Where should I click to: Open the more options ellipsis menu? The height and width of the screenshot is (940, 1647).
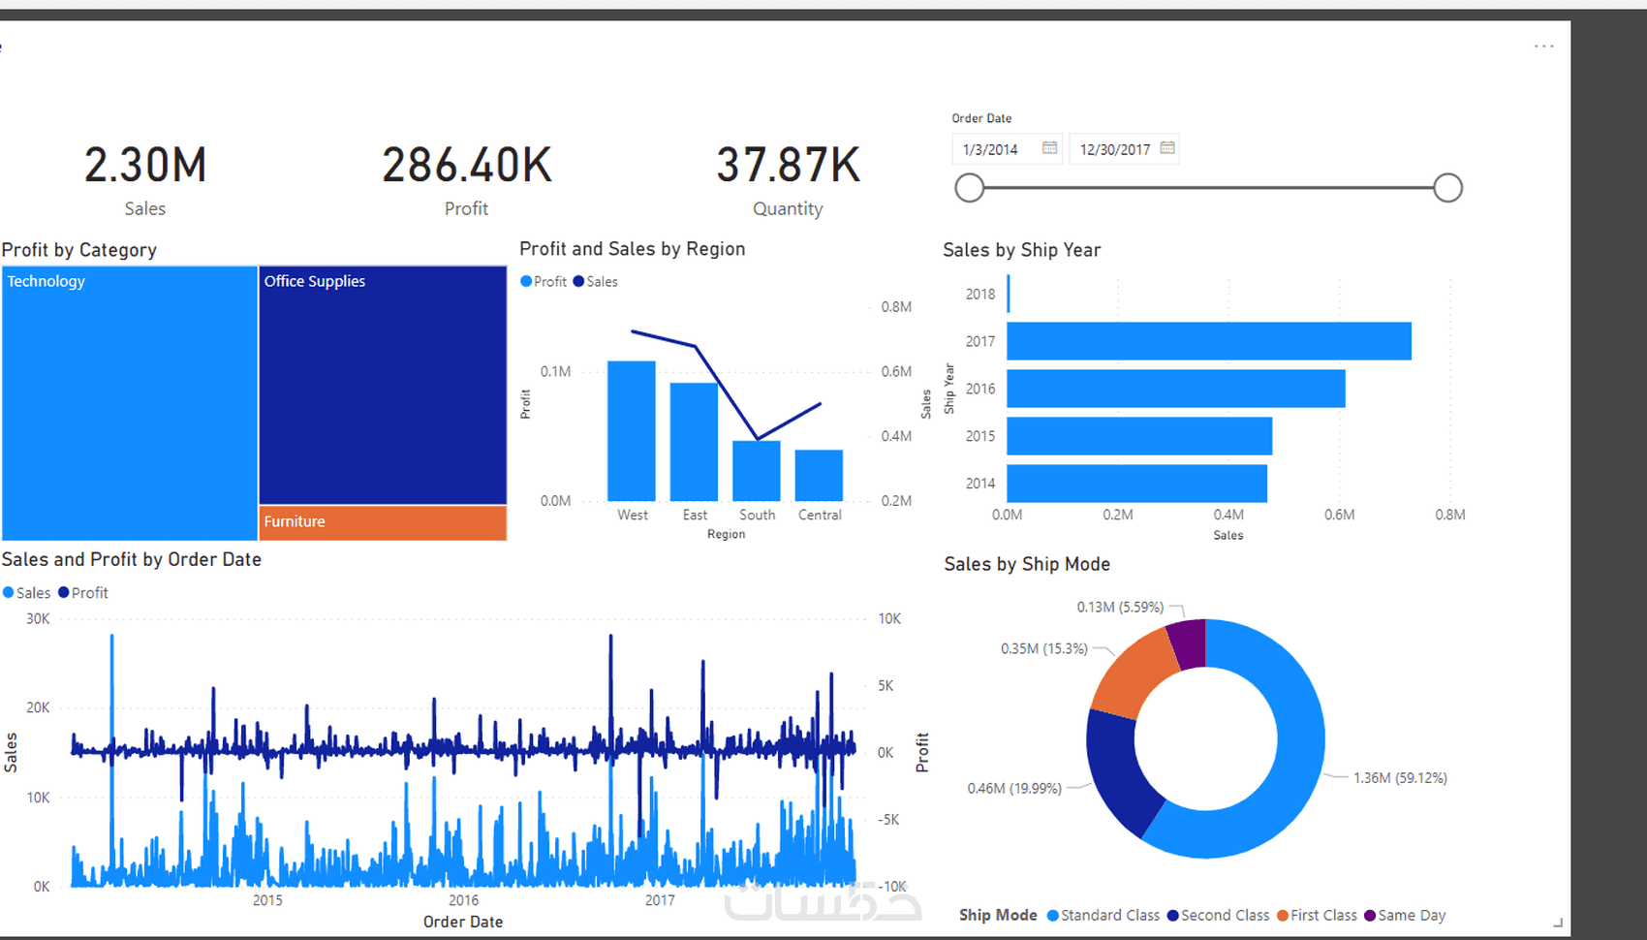pyautogui.click(x=1544, y=47)
